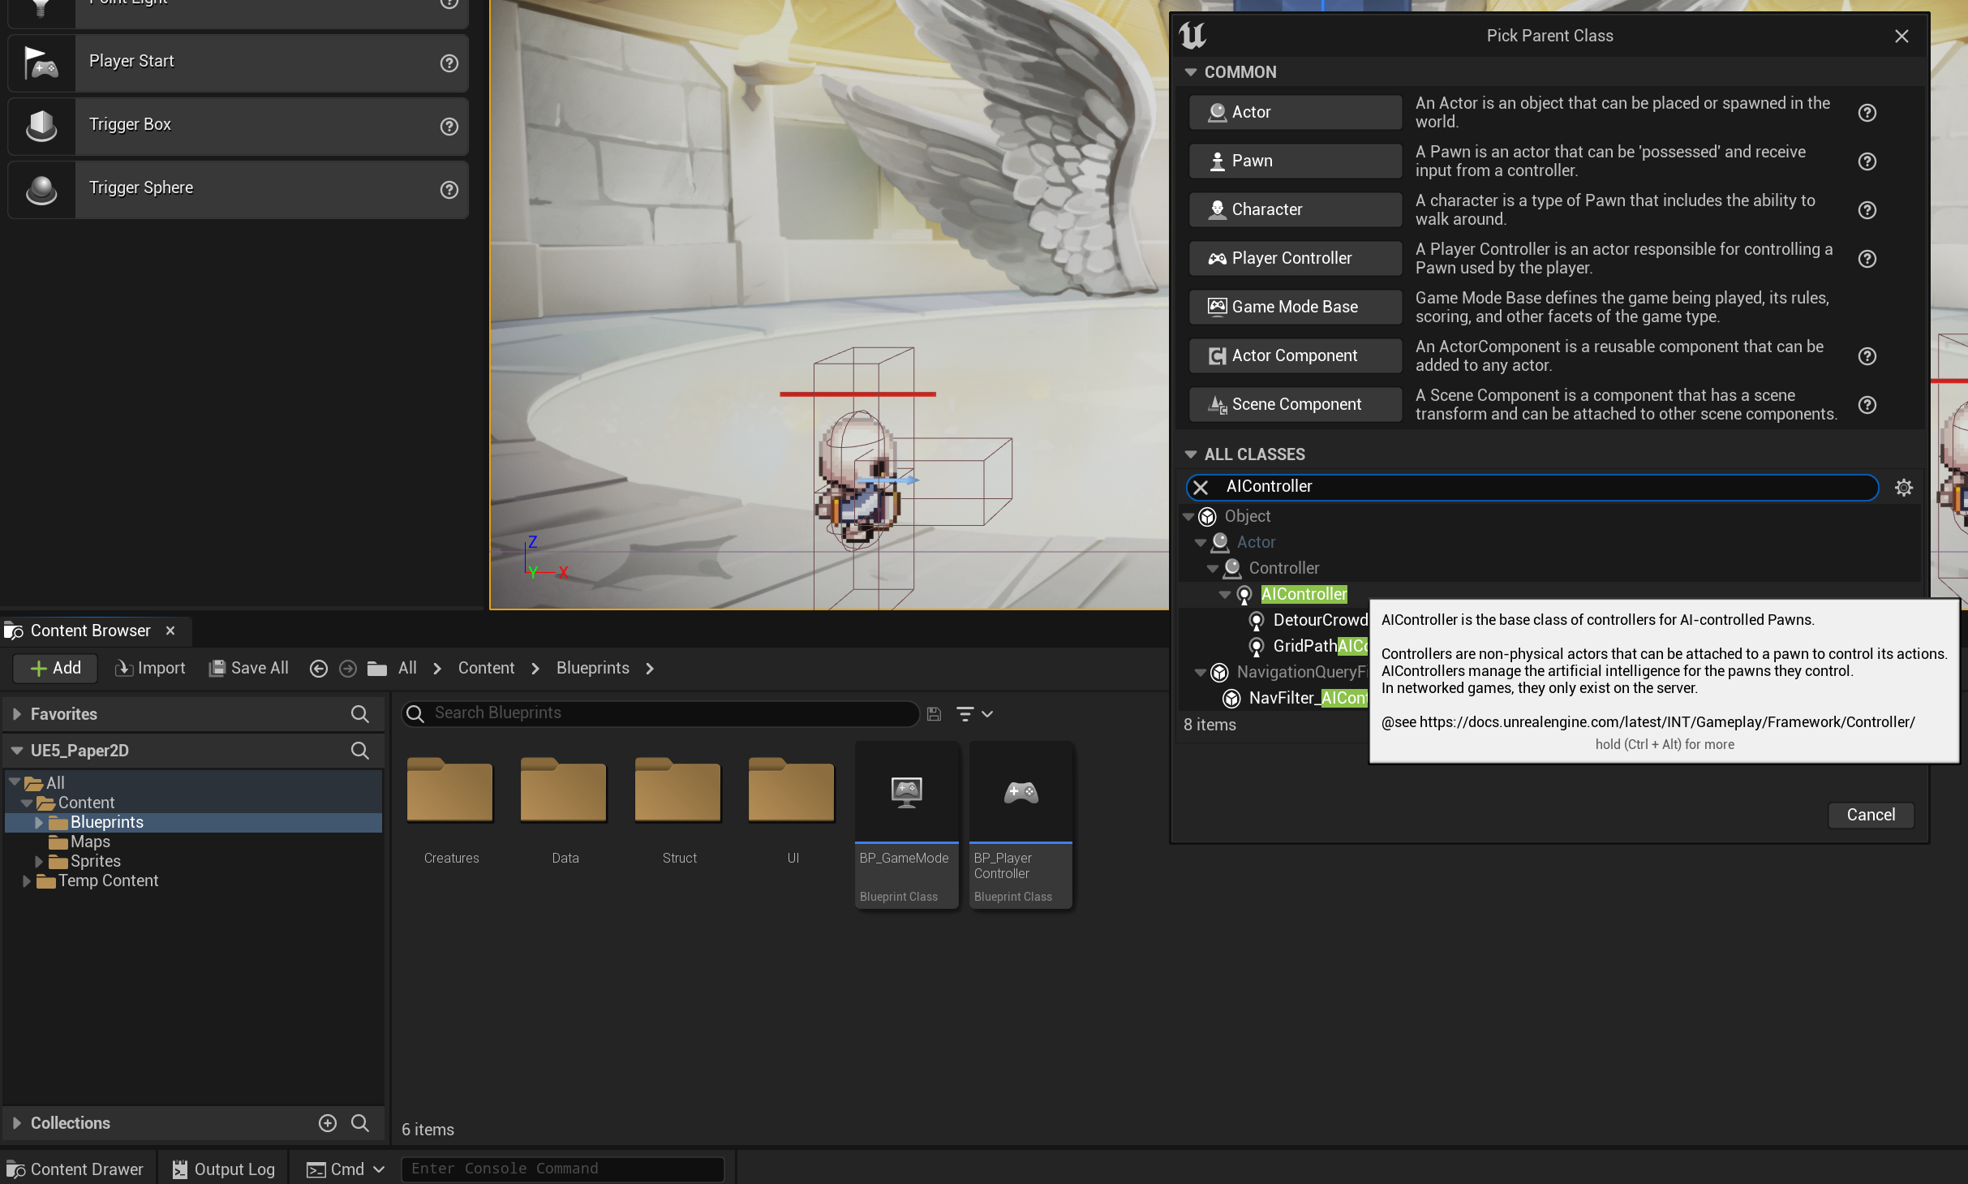Image resolution: width=1968 pixels, height=1184 pixels.
Task: Select the Trigger Box placement item
Action: click(x=238, y=126)
